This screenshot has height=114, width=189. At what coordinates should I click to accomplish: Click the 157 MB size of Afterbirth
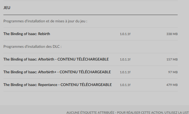(172, 59)
